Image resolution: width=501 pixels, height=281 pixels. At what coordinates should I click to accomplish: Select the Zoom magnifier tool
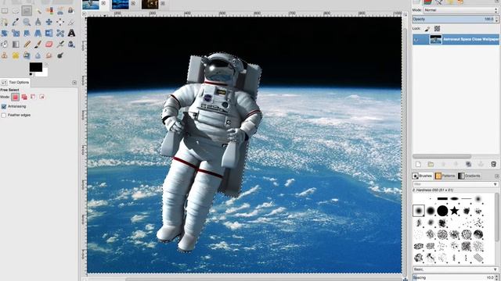[27, 22]
